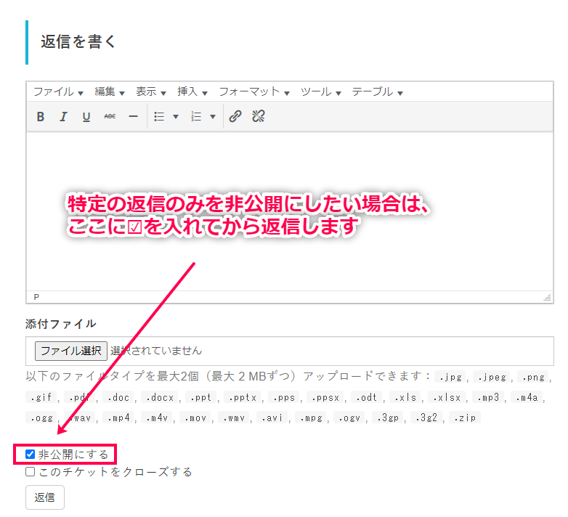Click the .zip file type tag
This screenshot has width=568, height=517.
pyautogui.click(x=465, y=418)
